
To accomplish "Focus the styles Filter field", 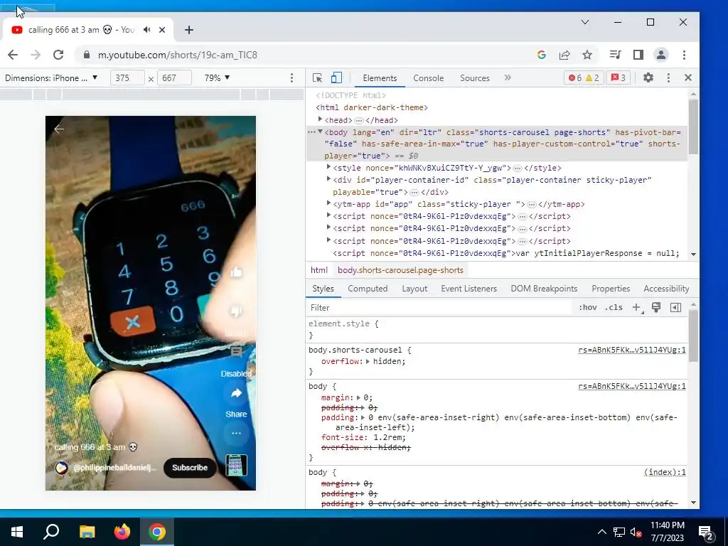I will tap(439, 307).
